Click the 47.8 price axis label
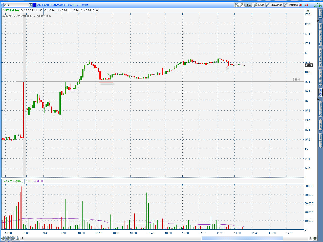The width and height of the screenshot is (323, 242). click(x=307, y=14)
